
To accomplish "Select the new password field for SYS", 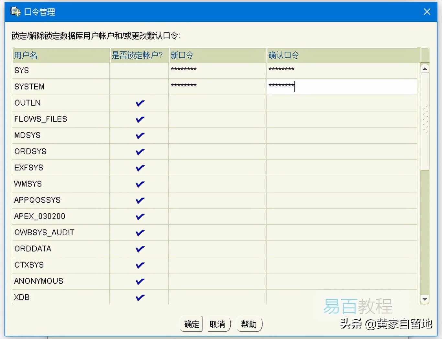I will (x=217, y=70).
